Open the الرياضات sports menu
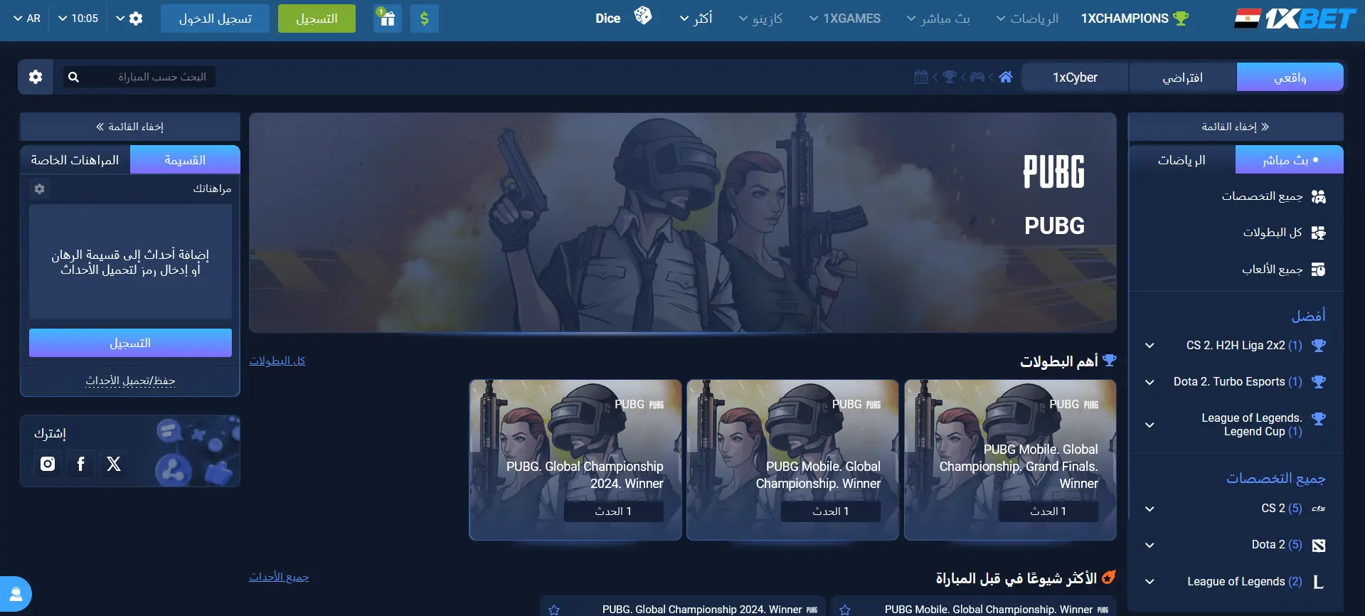1365x616 pixels. pos(1027,18)
